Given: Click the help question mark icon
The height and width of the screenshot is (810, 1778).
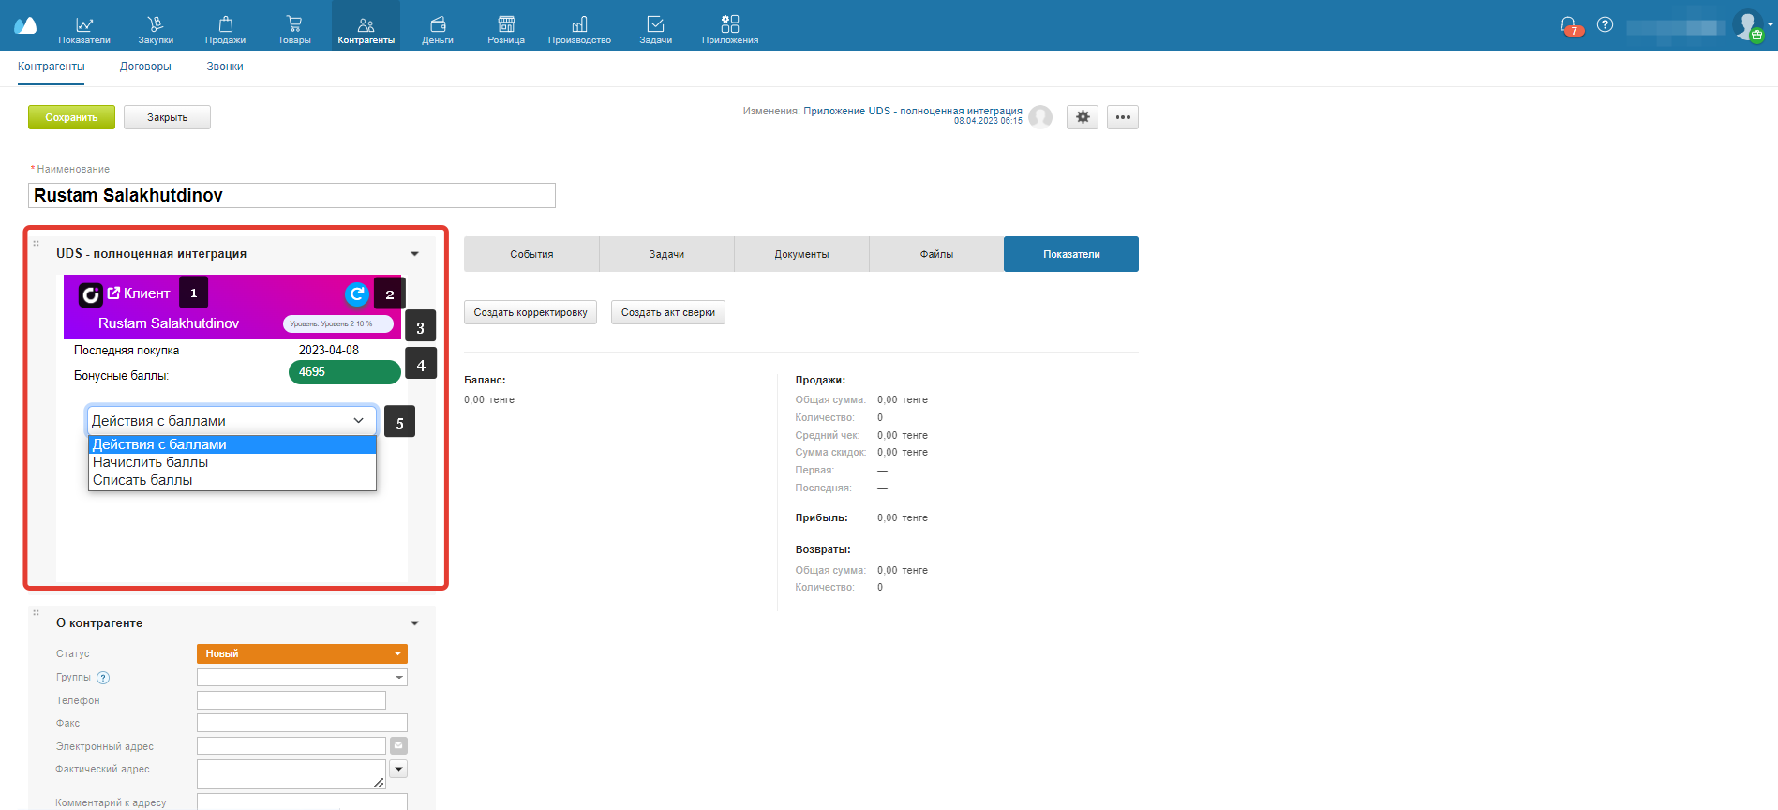Looking at the screenshot, I should click(1605, 25).
